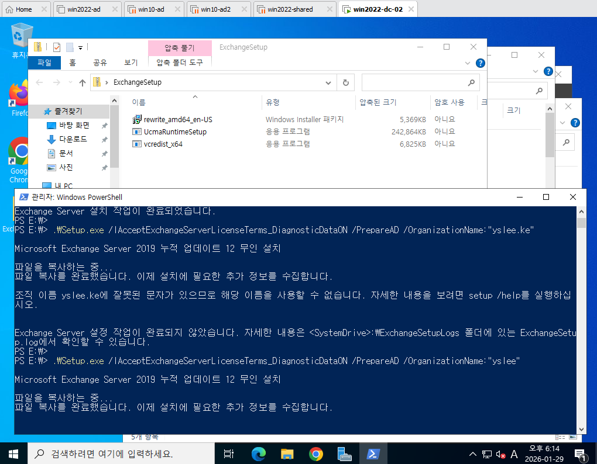Viewport: 597px width, 464px height.
Task: Sort by the 유형 column header
Action: (273, 102)
